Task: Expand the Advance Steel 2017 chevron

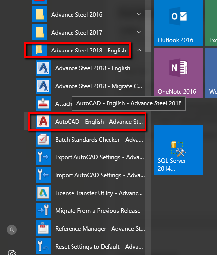Action: (139, 32)
